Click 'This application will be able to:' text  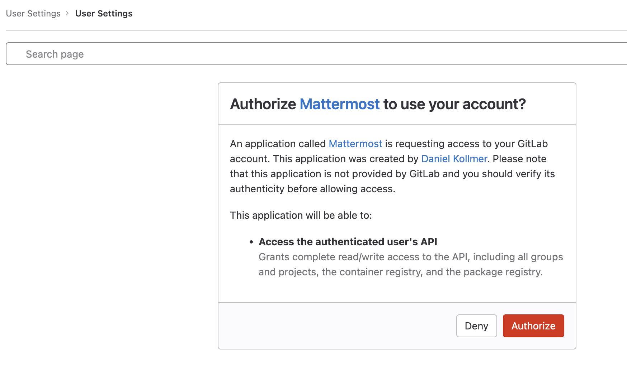coord(301,215)
